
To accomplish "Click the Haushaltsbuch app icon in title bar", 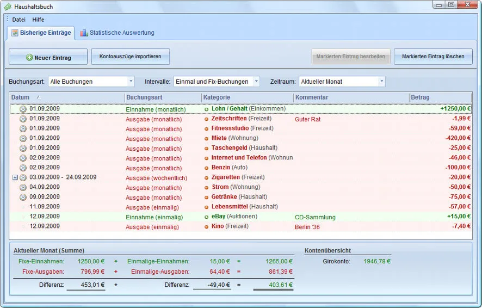I will [8, 6].
